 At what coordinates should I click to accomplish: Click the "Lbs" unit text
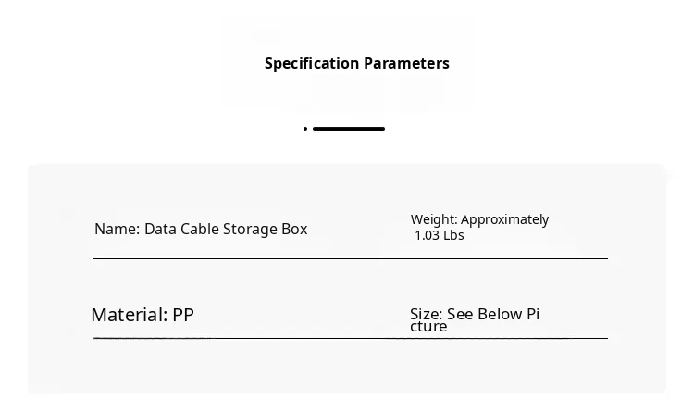pyautogui.click(x=453, y=236)
